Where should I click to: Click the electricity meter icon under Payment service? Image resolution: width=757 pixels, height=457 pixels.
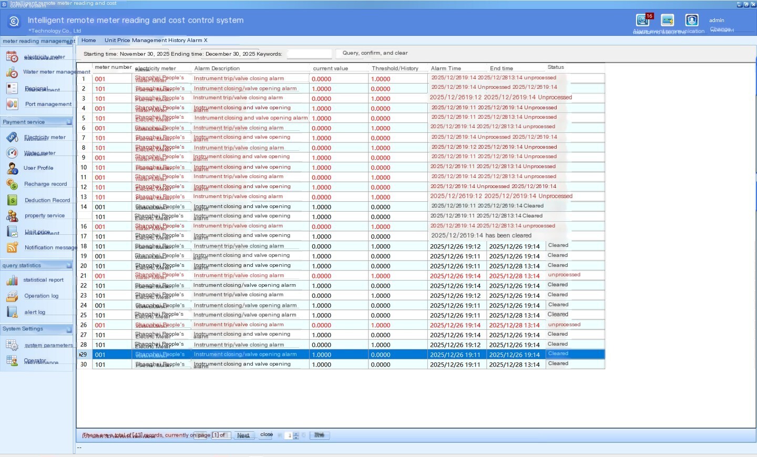[x=12, y=137]
